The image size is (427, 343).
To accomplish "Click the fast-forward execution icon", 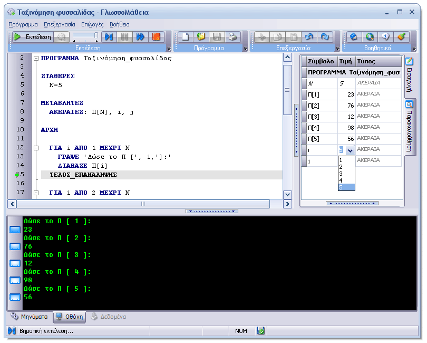I will point(140,37).
